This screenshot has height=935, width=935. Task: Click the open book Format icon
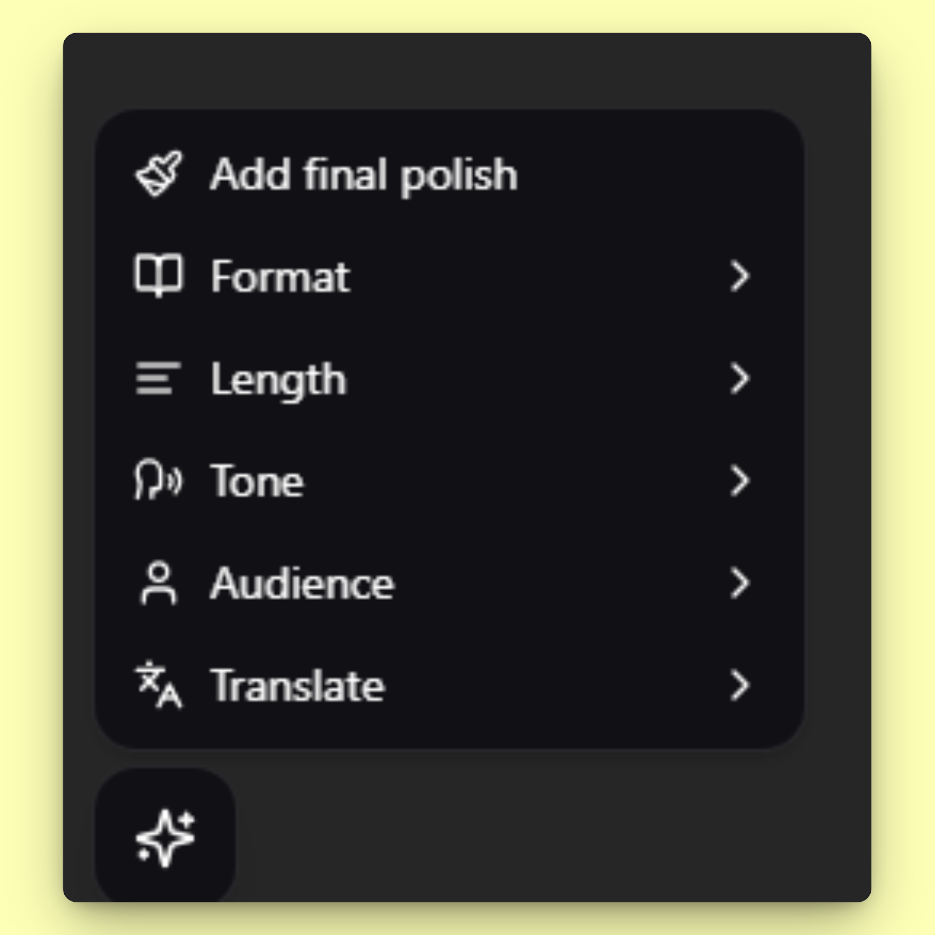[158, 275]
